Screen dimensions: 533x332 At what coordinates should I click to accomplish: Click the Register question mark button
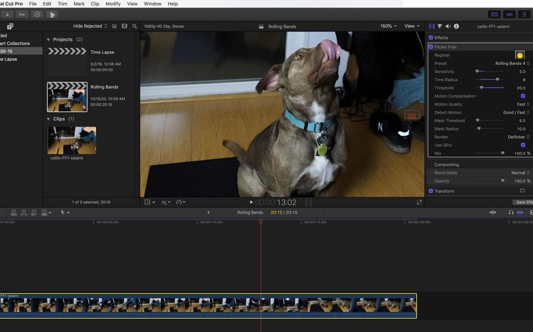pyautogui.click(x=520, y=55)
